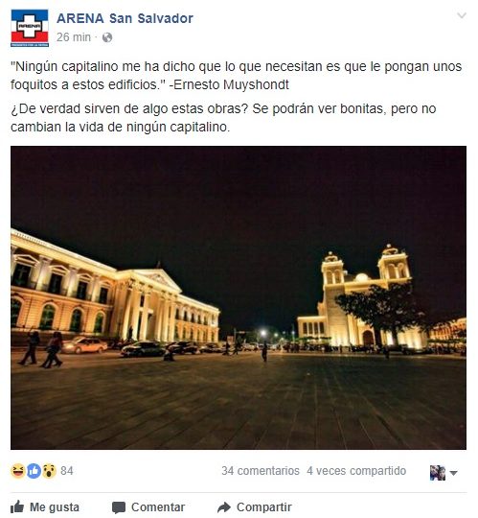Show the 84 reactions list
The height and width of the screenshot is (518, 478).
67,471
